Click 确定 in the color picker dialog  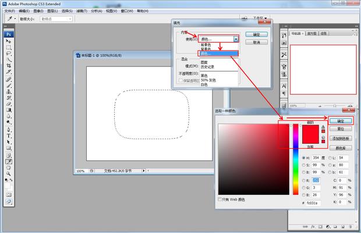[341, 121]
